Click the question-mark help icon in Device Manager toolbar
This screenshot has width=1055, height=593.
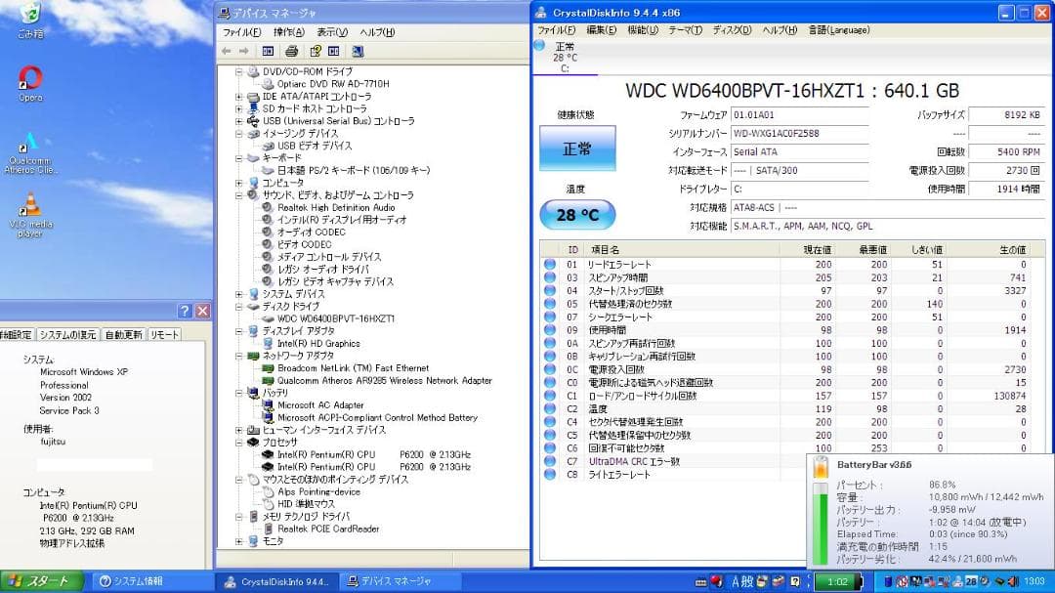click(315, 51)
